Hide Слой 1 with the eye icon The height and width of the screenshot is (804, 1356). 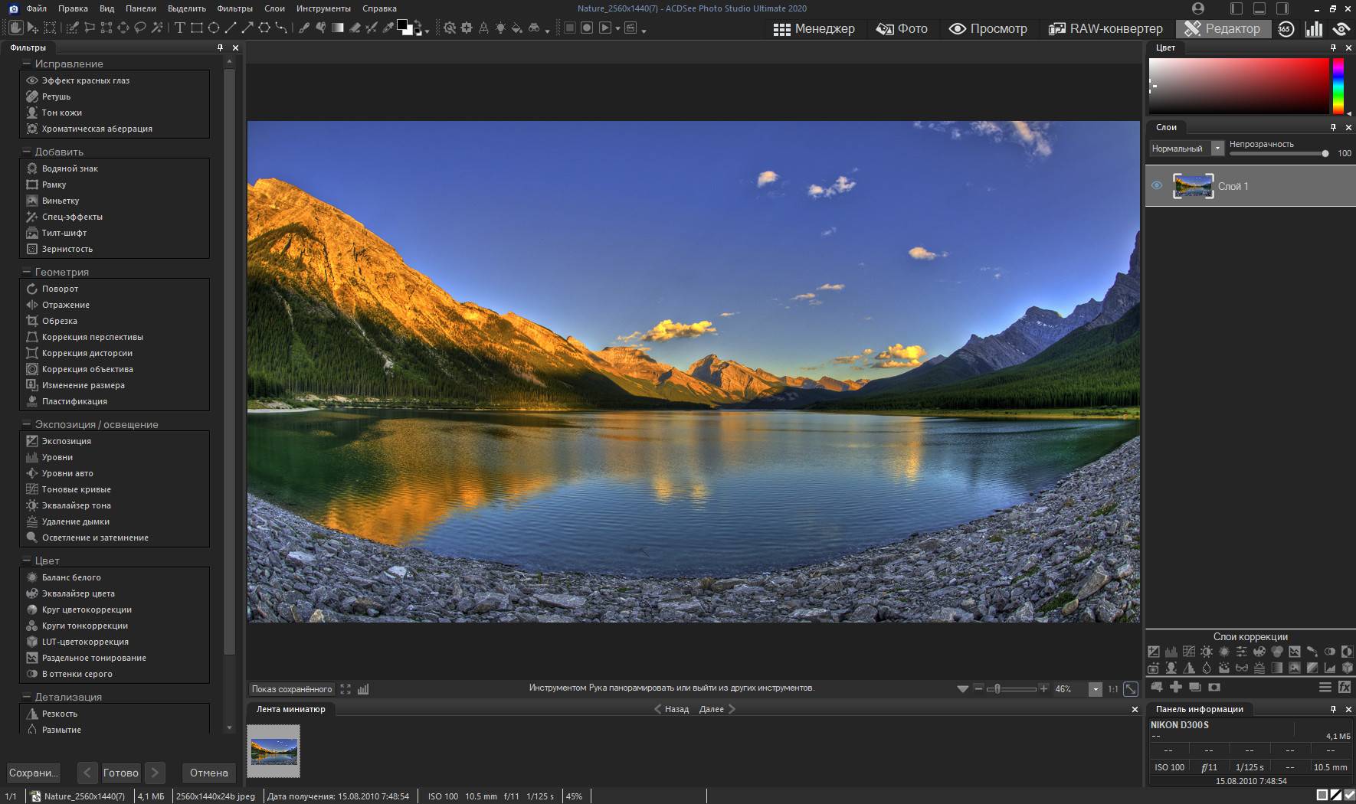pos(1157,185)
